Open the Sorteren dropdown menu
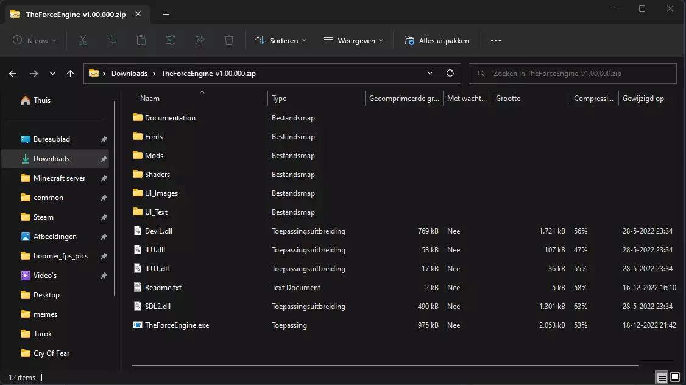 click(280, 40)
